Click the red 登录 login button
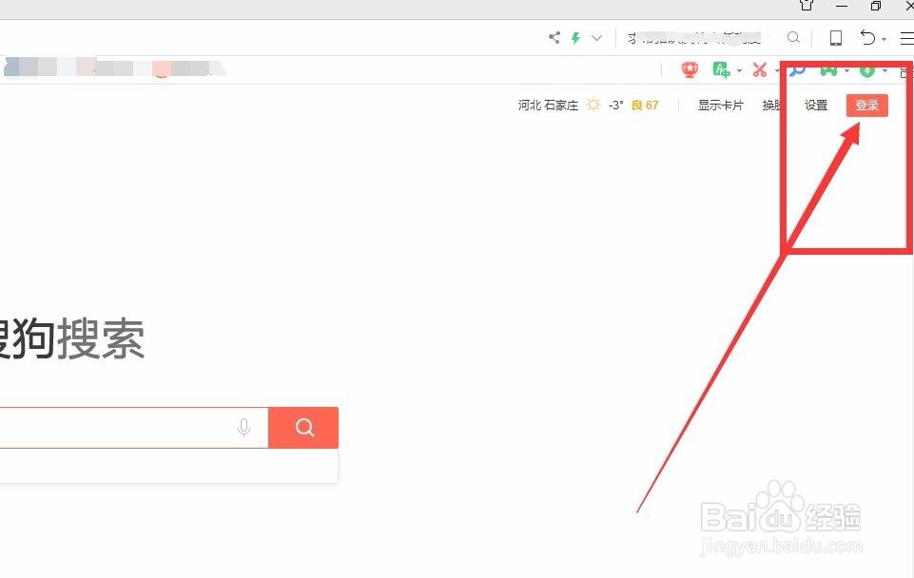Image resolution: width=914 pixels, height=578 pixels. click(866, 106)
